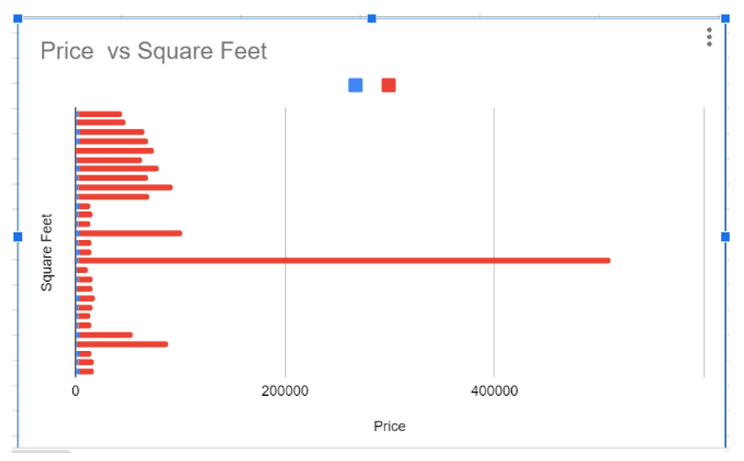Click the longest red bar in the chart
This screenshot has width=744, height=461.
(344, 260)
